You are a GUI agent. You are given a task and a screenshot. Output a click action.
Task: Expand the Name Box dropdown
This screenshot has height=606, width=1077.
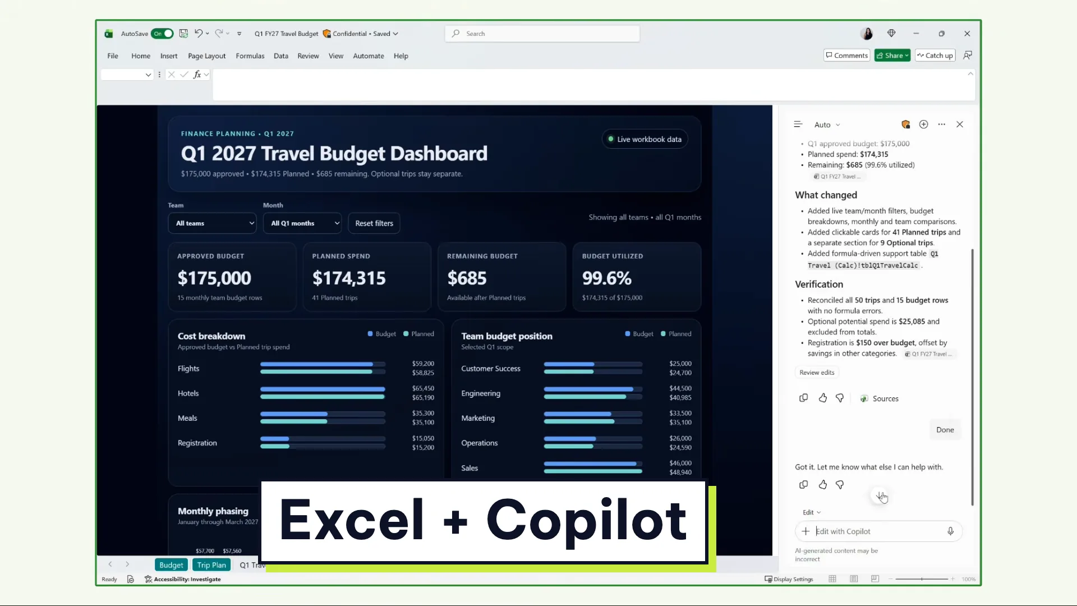148,75
